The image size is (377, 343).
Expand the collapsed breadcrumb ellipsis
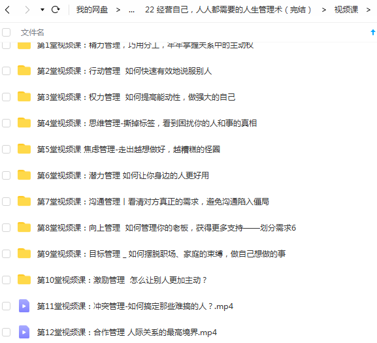pos(131,10)
